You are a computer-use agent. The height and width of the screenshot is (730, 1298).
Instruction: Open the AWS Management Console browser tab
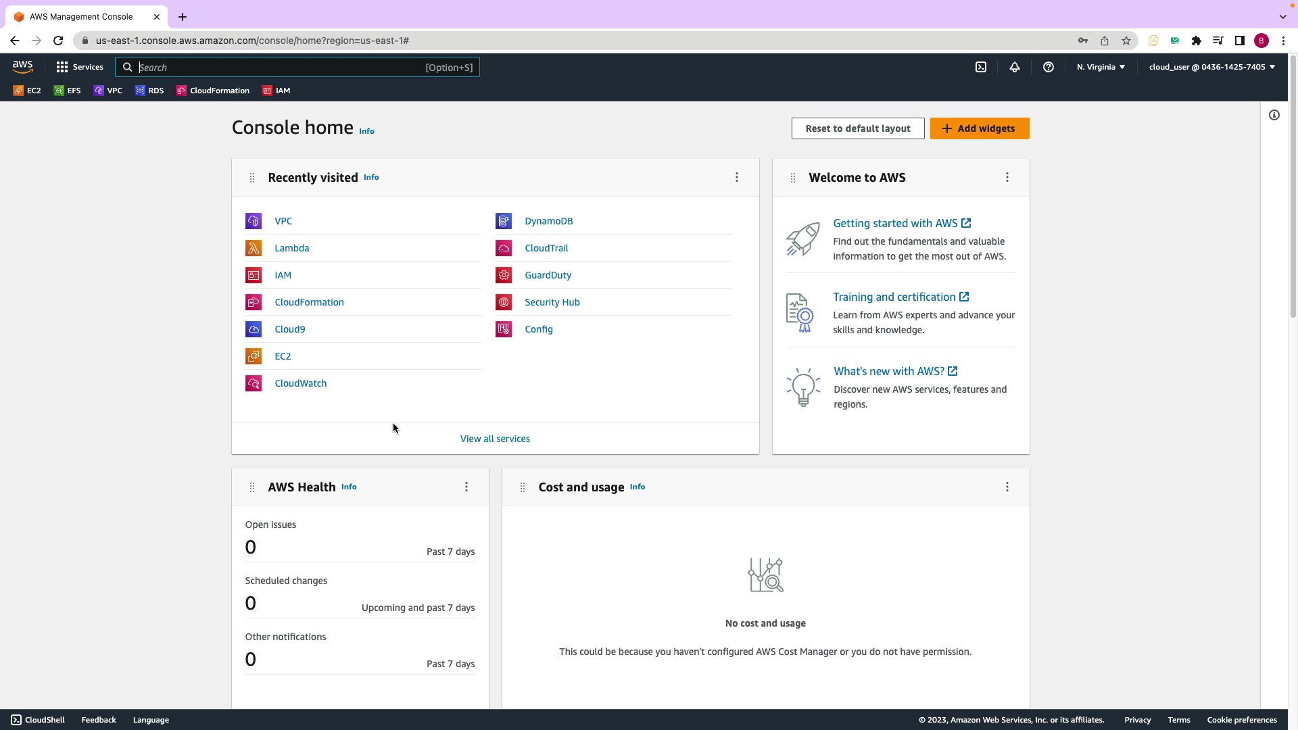[81, 17]
